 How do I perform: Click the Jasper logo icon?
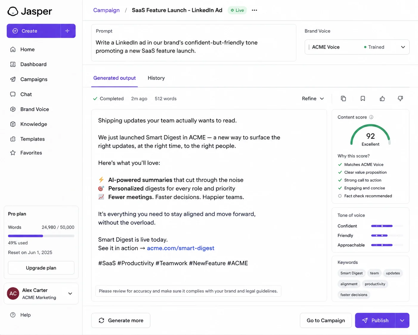click(13, 11)
